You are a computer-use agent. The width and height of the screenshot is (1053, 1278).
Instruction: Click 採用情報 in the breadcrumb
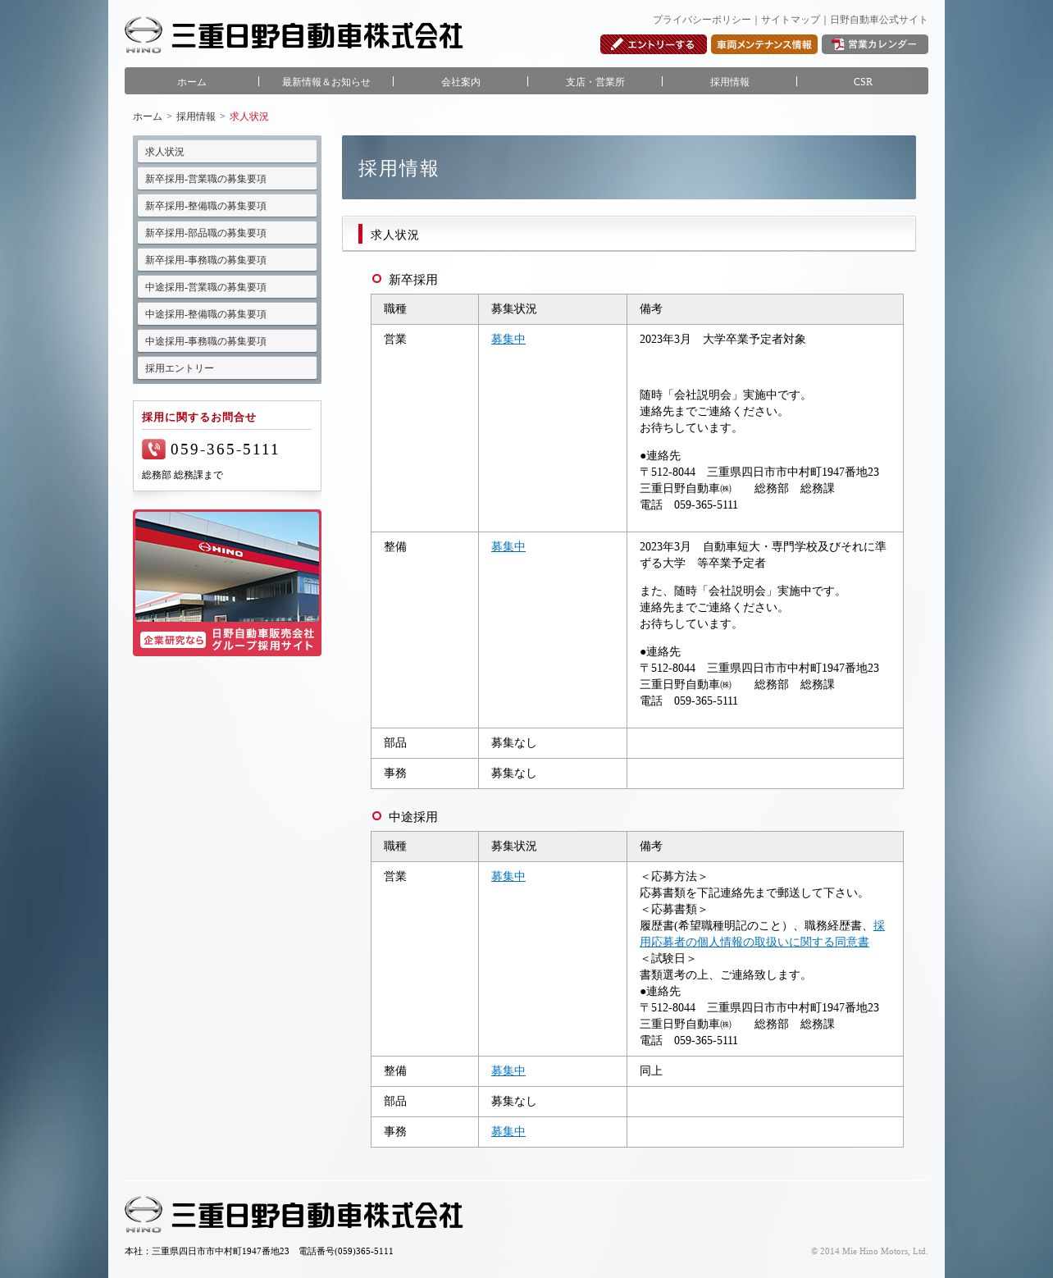pos(196,116)
